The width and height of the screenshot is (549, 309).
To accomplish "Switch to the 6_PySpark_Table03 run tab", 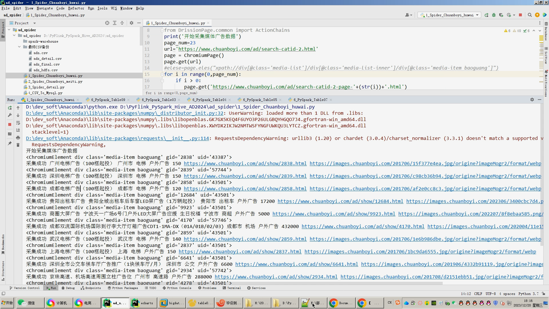I will [x=158, y=100].
